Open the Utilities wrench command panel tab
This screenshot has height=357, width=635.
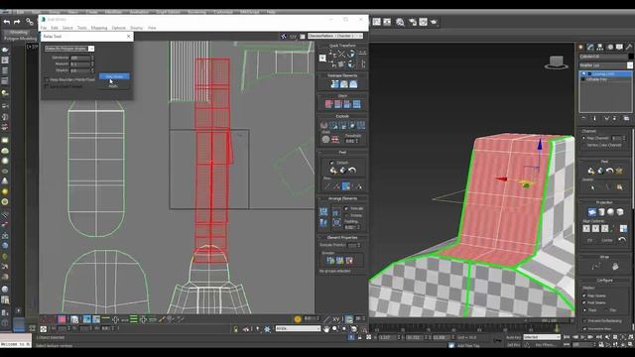(629, 48)
